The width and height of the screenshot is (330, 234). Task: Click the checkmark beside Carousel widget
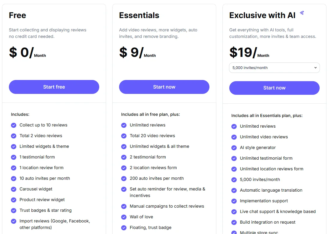(x=14, y=189)
